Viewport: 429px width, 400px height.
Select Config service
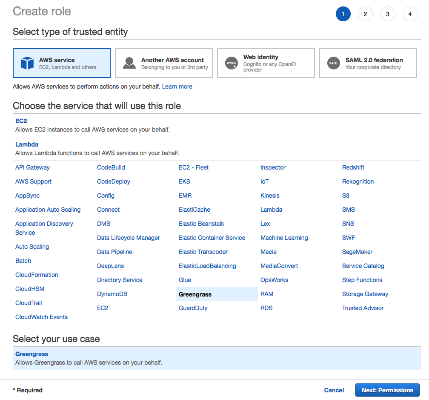pos(106,196)
